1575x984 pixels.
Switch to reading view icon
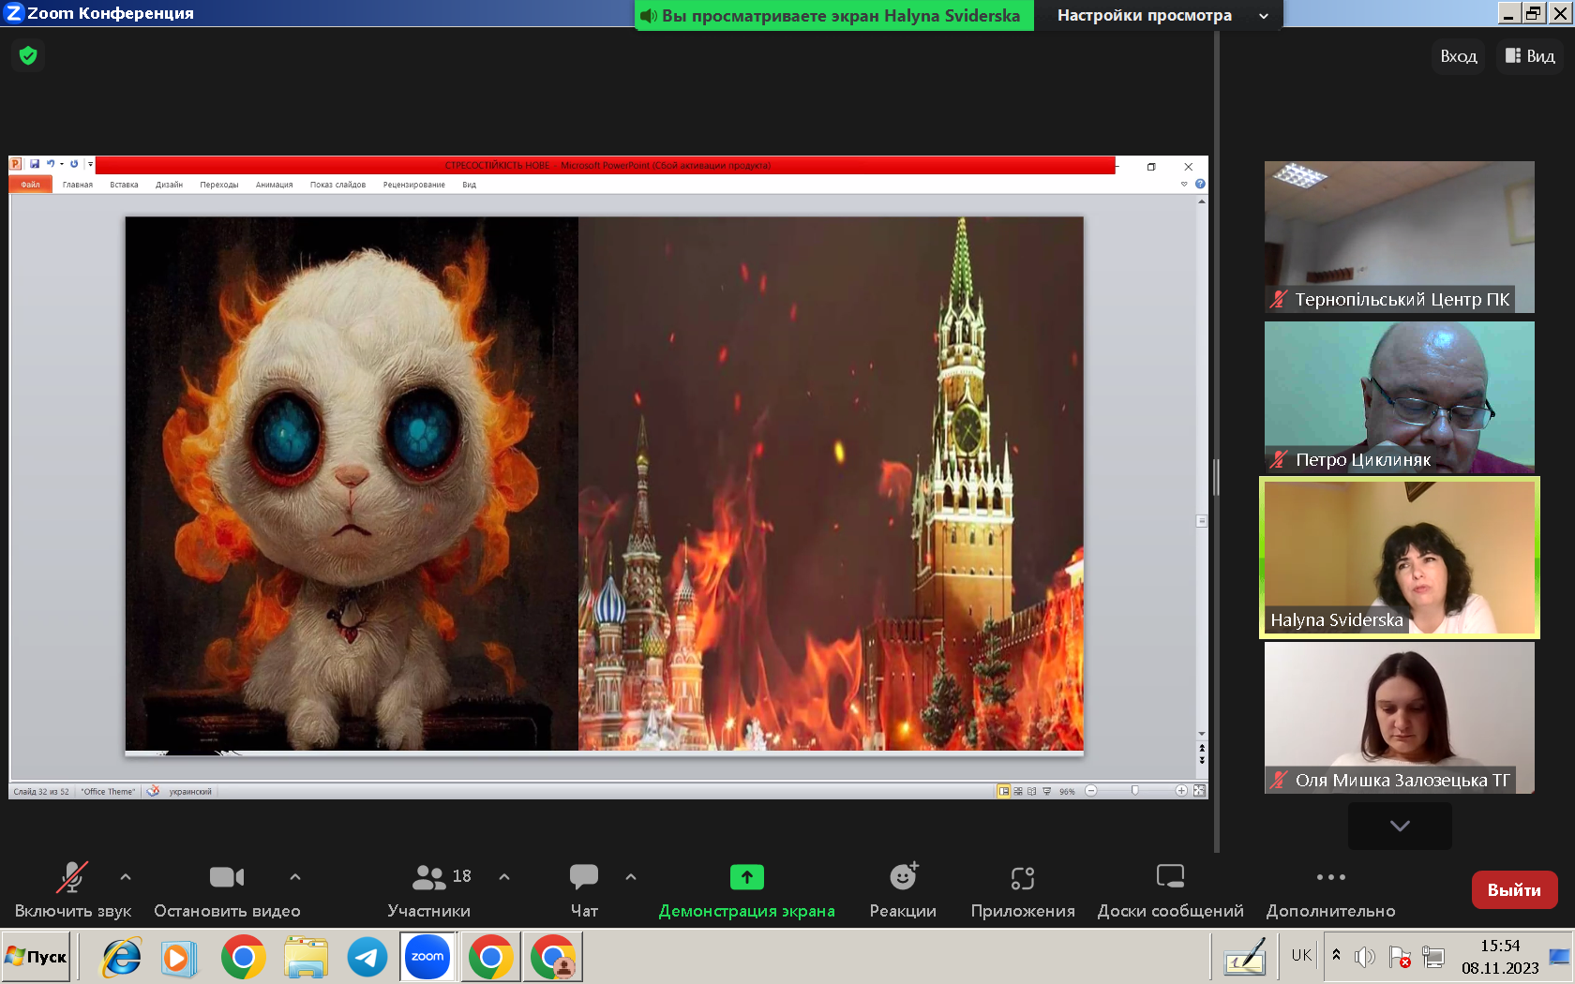click(1032, 791)
